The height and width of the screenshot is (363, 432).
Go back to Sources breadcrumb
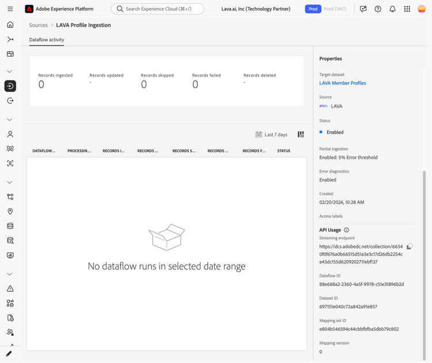38,25
